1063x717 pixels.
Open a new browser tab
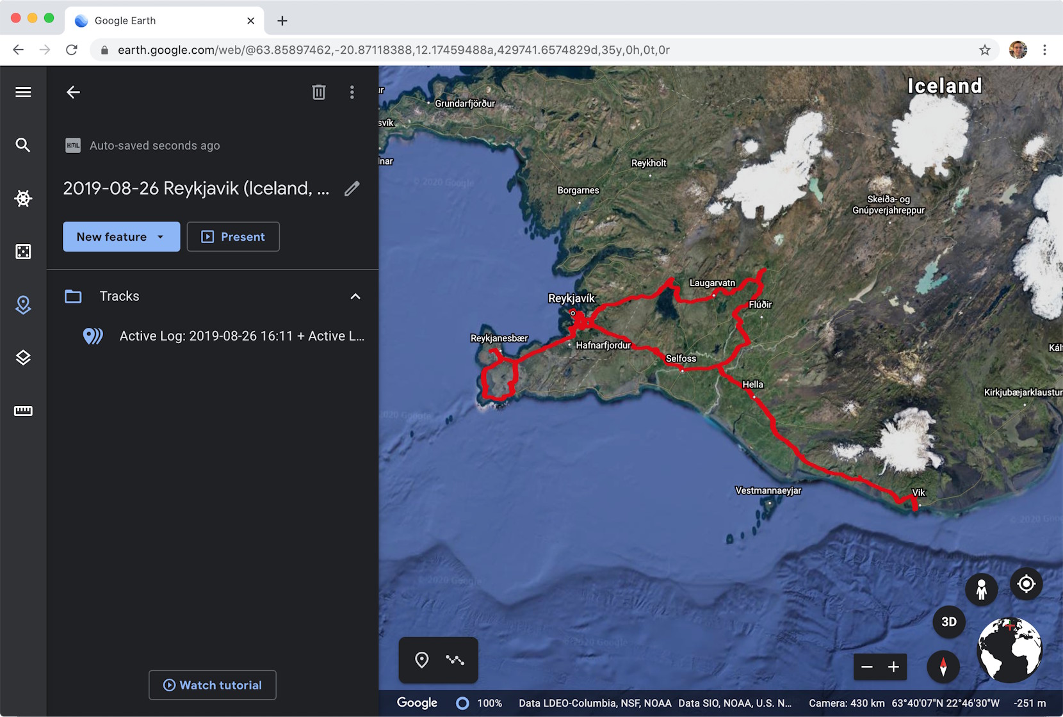pyautogui.click(x=282, y=20)
